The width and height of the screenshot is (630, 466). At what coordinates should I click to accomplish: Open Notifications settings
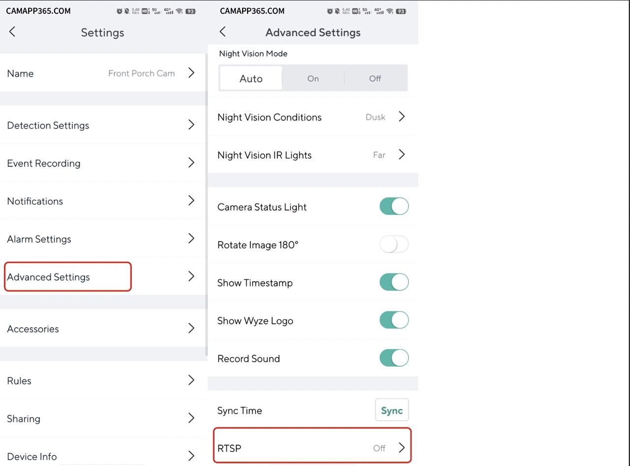tap(102, 201)
